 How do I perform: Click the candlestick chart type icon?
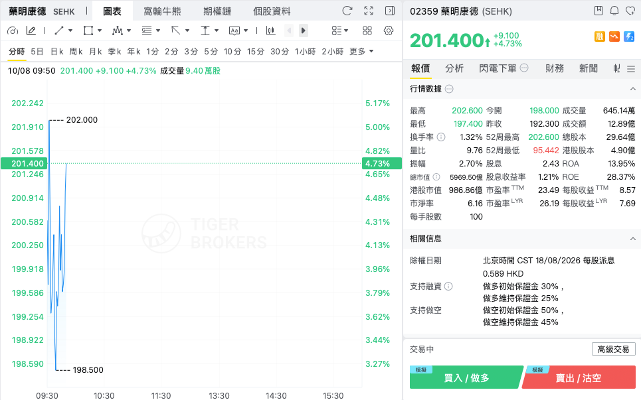(x=270, y=31)
